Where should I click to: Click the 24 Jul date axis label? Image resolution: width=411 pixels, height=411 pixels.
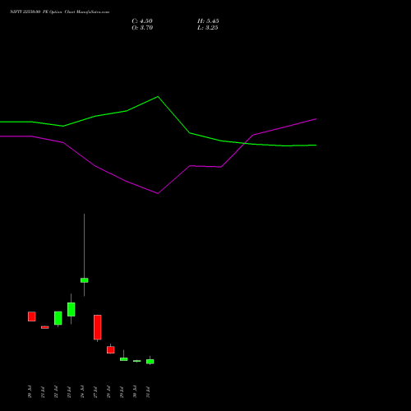click(82, 391)
